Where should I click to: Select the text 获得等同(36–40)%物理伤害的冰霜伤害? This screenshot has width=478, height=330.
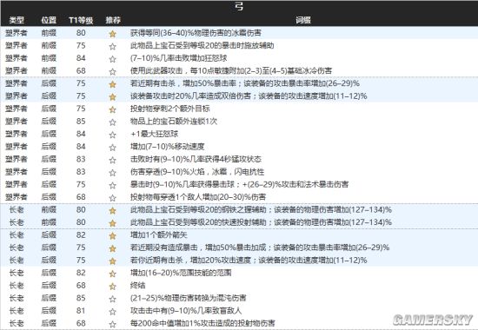pyautogui.click(x=196, y=33)
